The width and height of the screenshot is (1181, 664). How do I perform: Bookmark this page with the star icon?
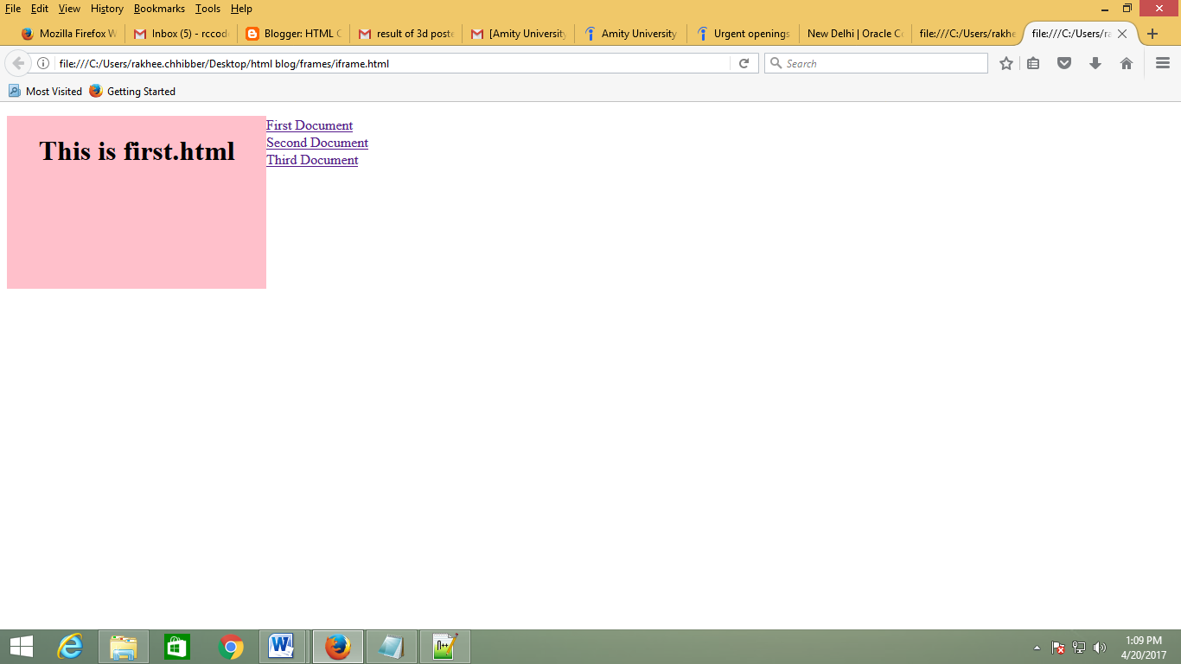pos(1005,62)
